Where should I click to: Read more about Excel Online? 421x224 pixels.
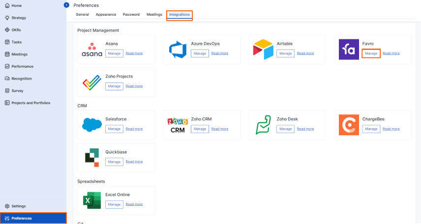(x=134, y=204)
